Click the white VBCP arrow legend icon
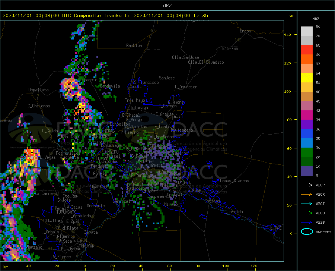The width and height of the screenshot is (335, 271). (x=307, y=185)
